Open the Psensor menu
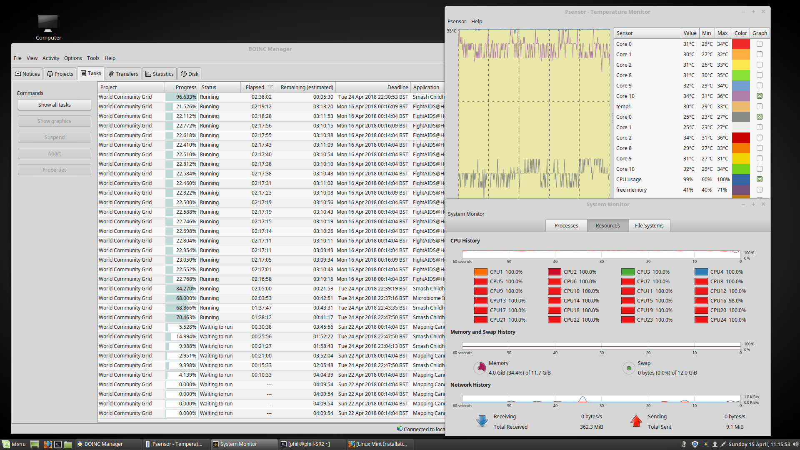The image size is (800, 450). point(457,21)
